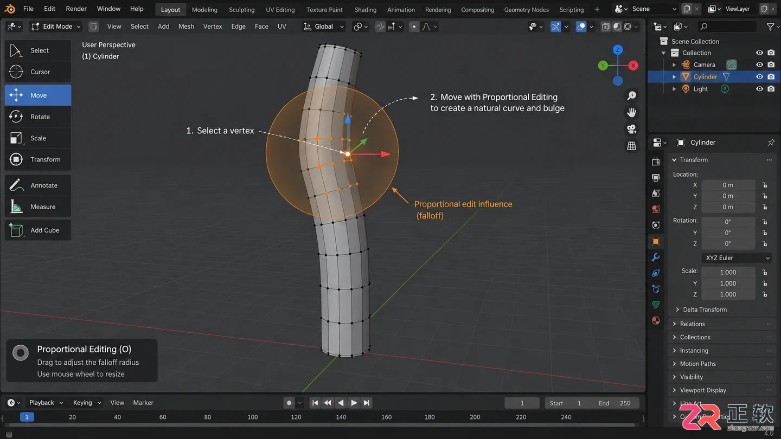Toggle auto keying record button

pos(289,403)
